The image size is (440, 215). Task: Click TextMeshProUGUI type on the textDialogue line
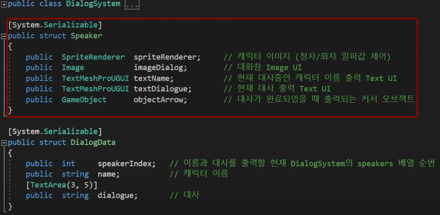click(x=95, y=89)
